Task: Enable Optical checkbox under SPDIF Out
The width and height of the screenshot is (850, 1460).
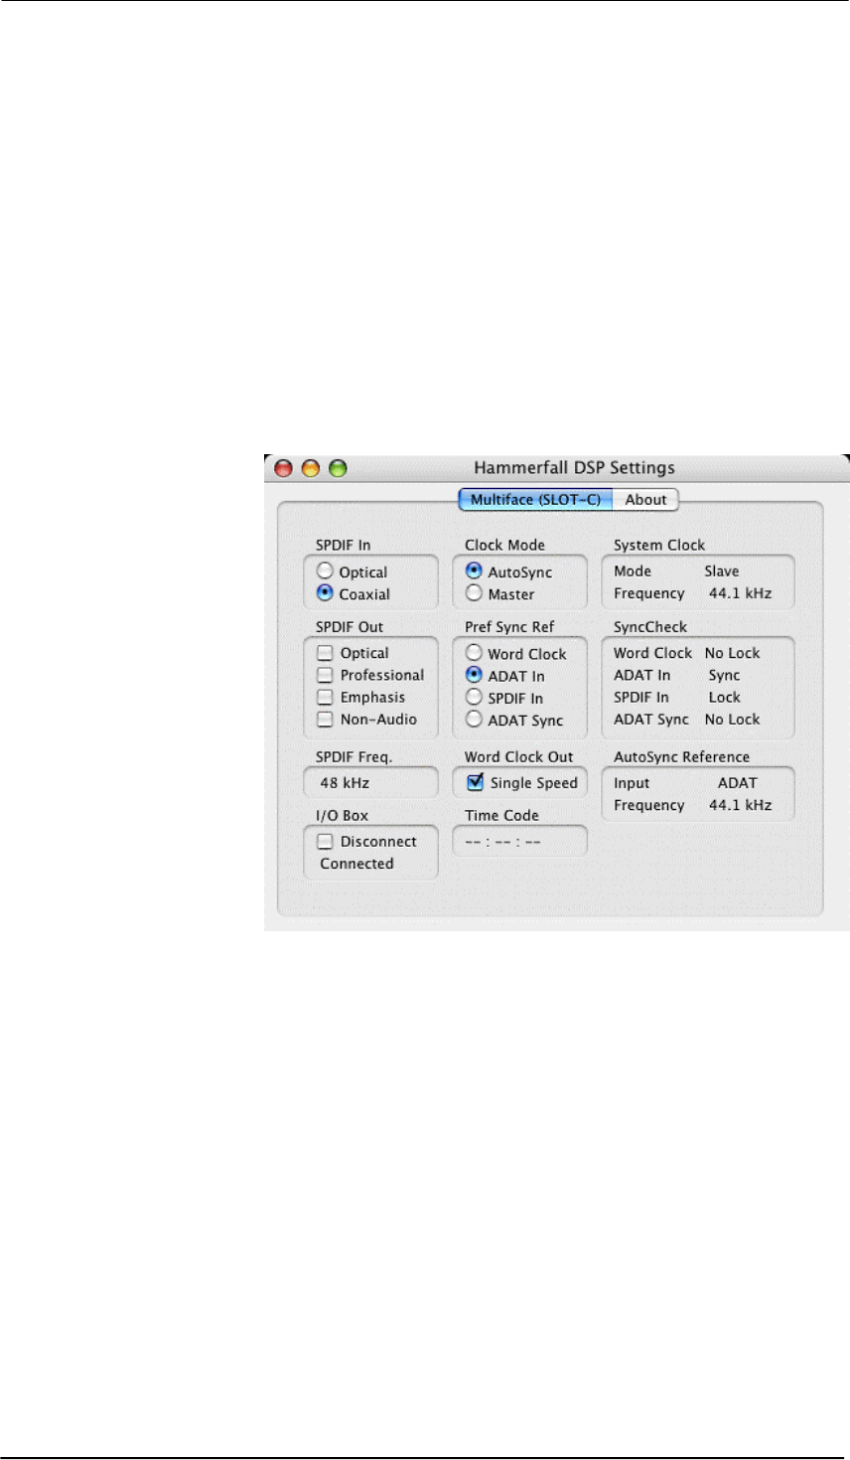Action: pos(325,653)
